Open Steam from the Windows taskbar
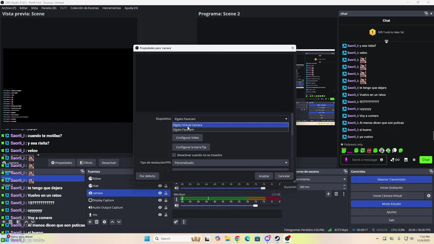Screen dimensions: 434x244 (x=277, y=239)
